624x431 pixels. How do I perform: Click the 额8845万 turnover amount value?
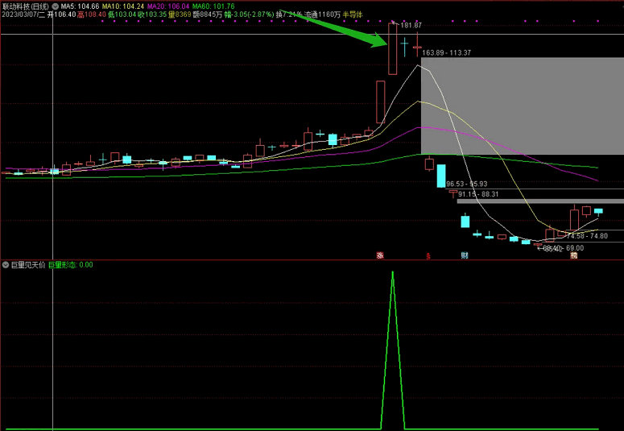click(x=208, y=15)
